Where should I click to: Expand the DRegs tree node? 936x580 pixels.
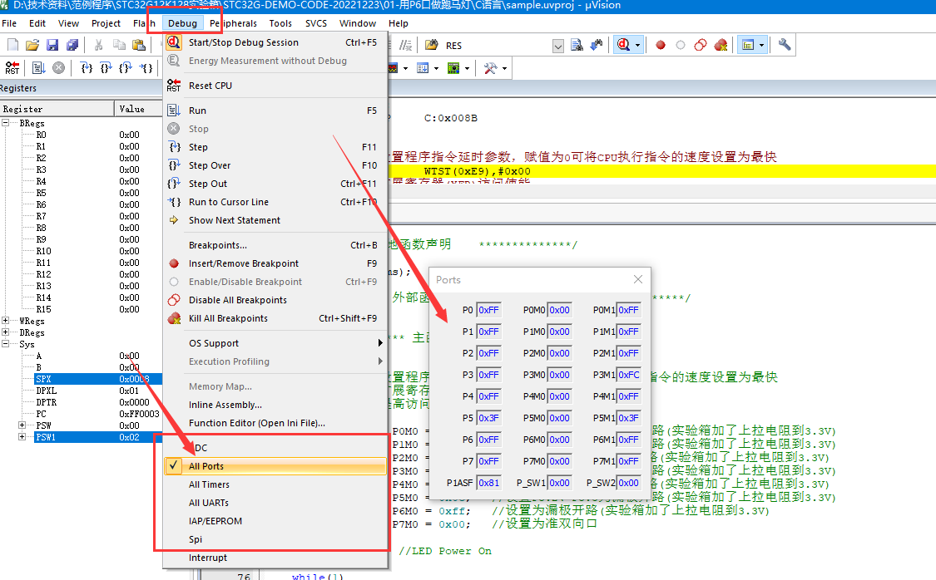[5, 332]
